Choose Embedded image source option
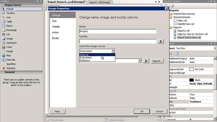 click(x=97, y=58)
